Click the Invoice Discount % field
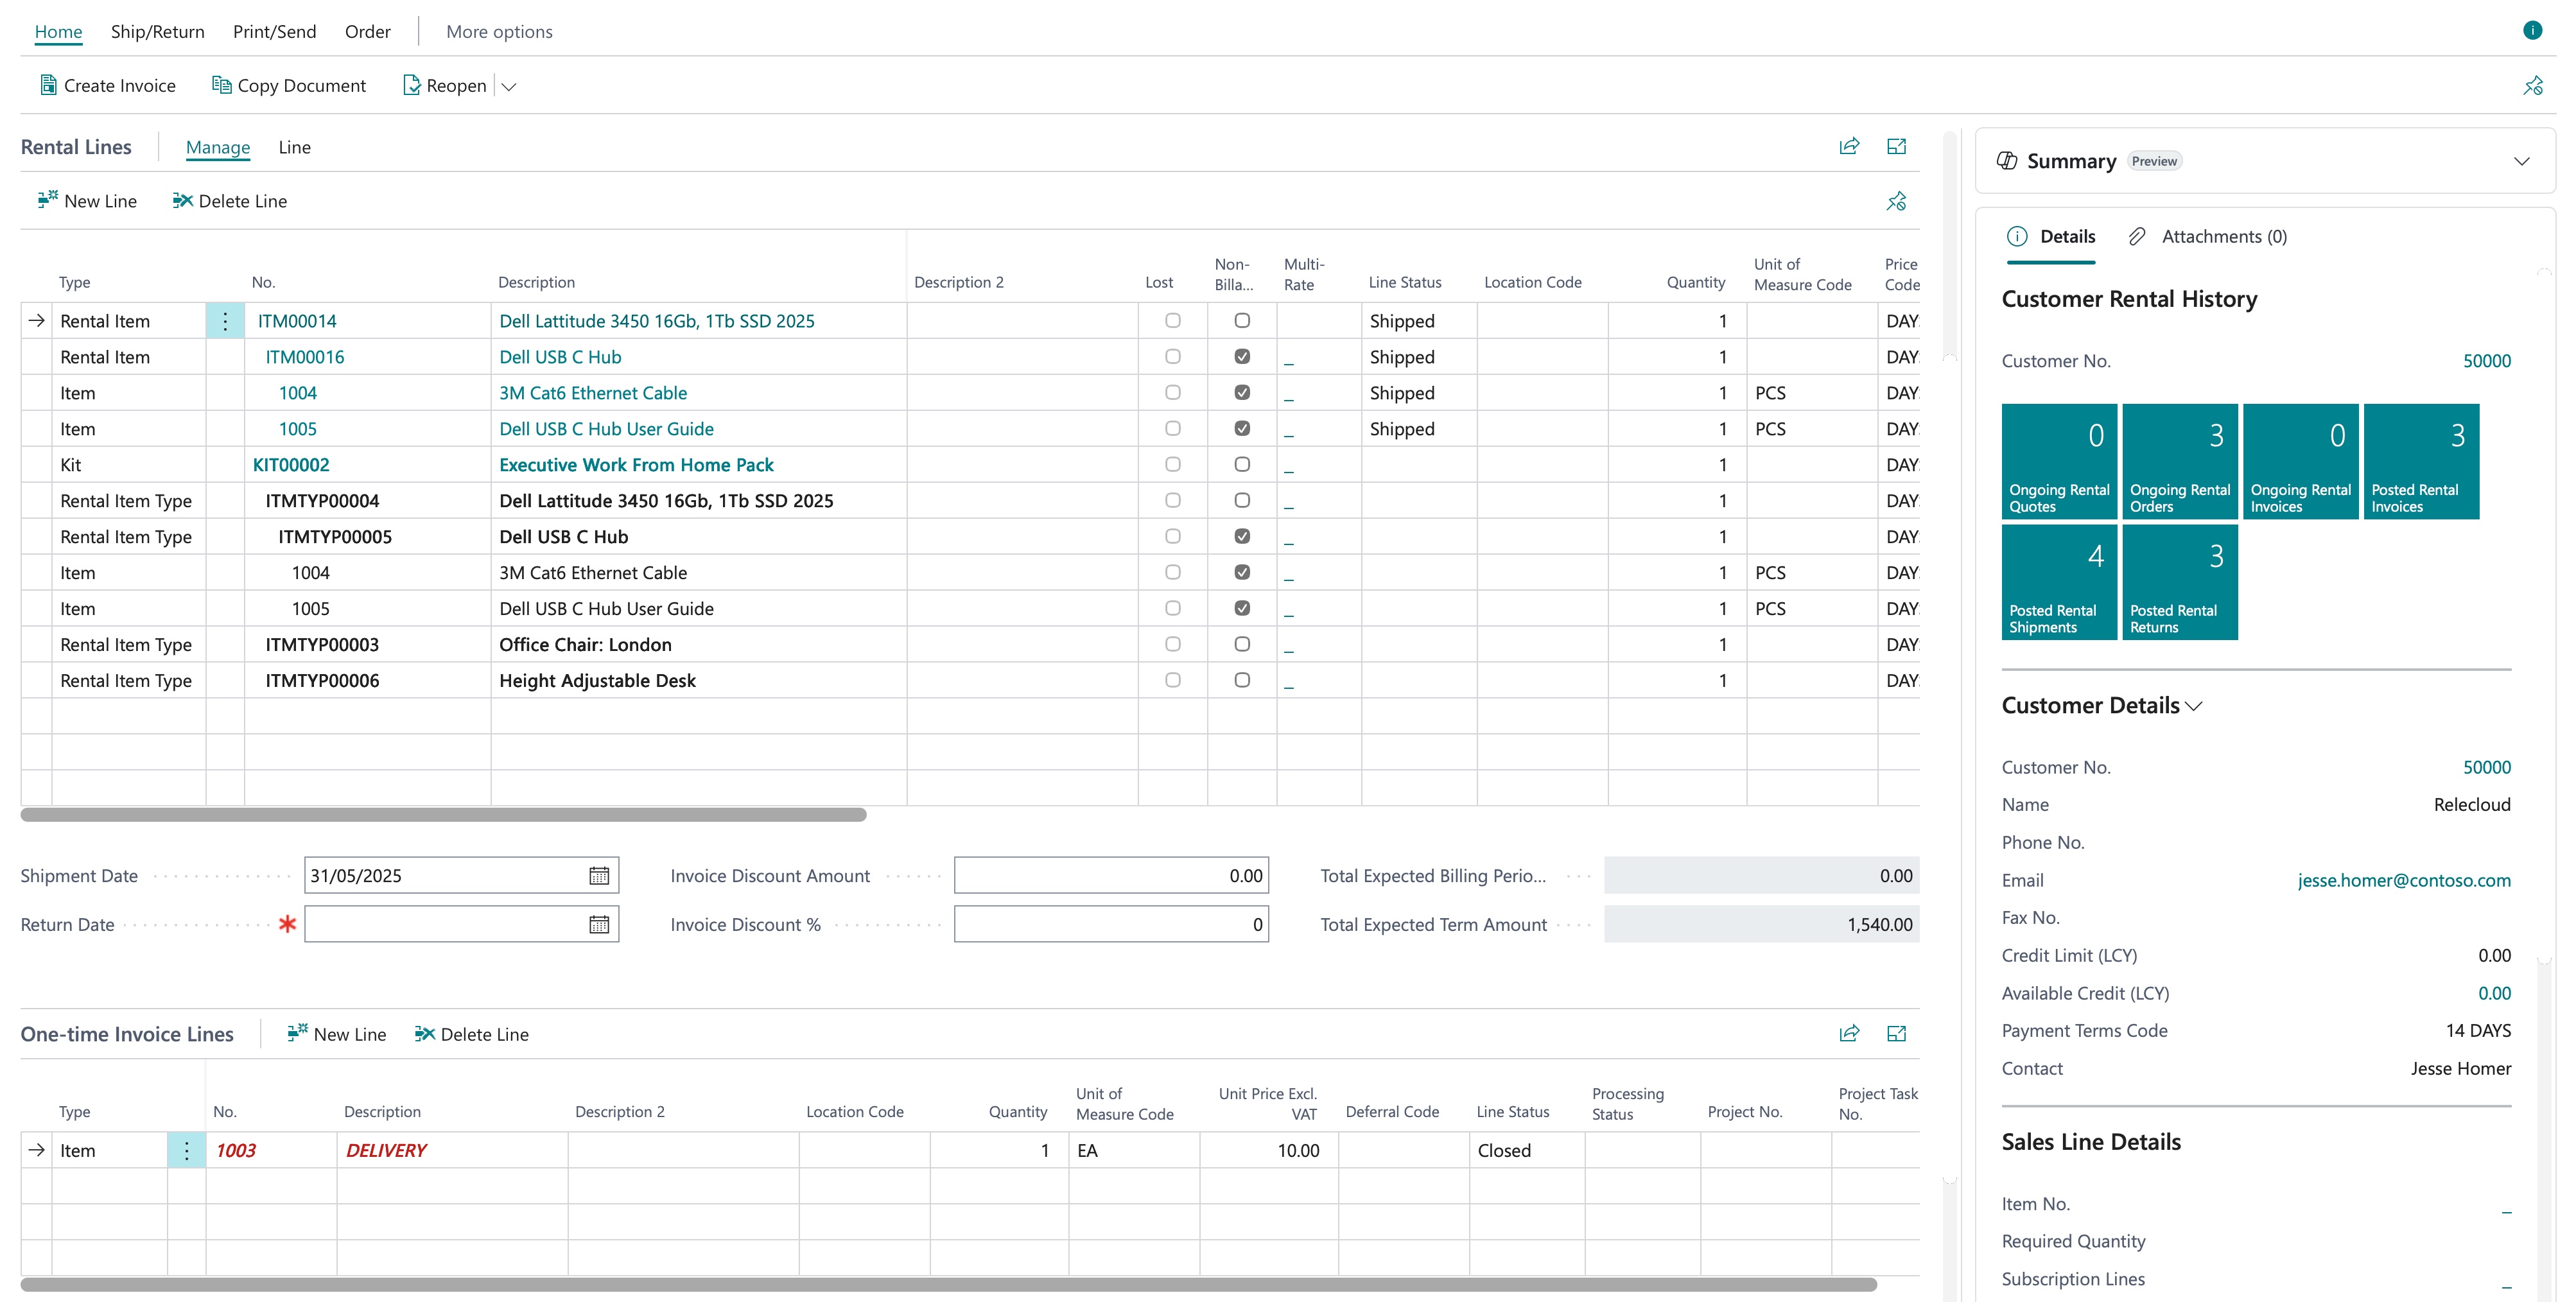 1111,925
